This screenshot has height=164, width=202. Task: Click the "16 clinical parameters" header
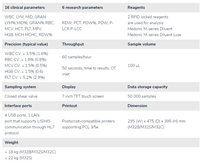25,7
